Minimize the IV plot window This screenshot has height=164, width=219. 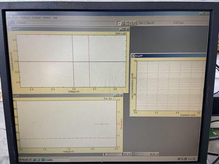121,29
